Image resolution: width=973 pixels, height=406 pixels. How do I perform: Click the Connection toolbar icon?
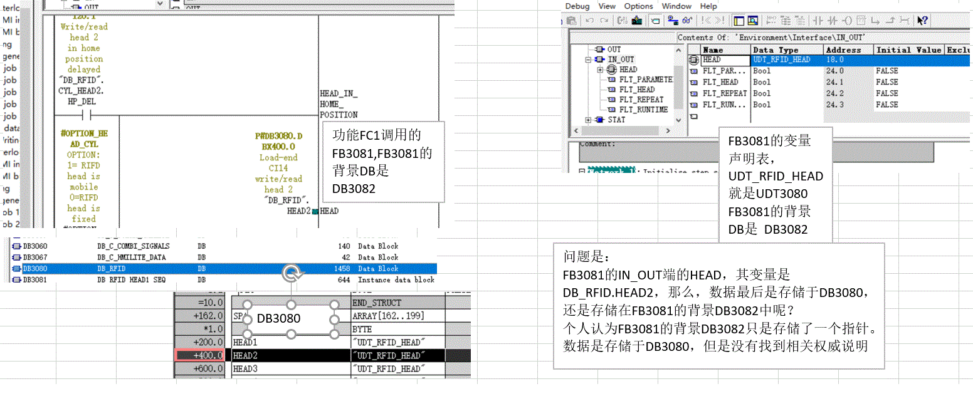click(905, 21)
